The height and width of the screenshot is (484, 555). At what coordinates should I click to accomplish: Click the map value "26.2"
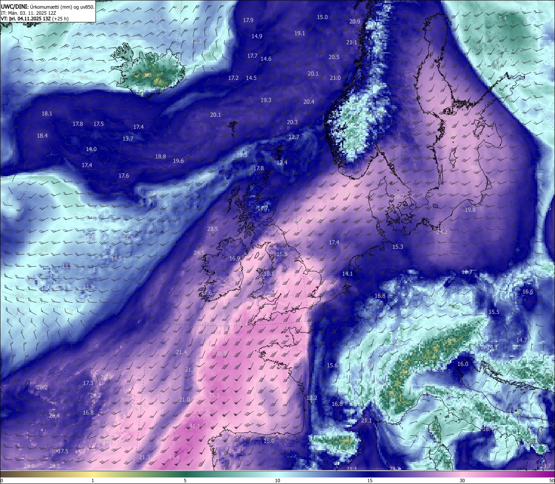point(42,388)
